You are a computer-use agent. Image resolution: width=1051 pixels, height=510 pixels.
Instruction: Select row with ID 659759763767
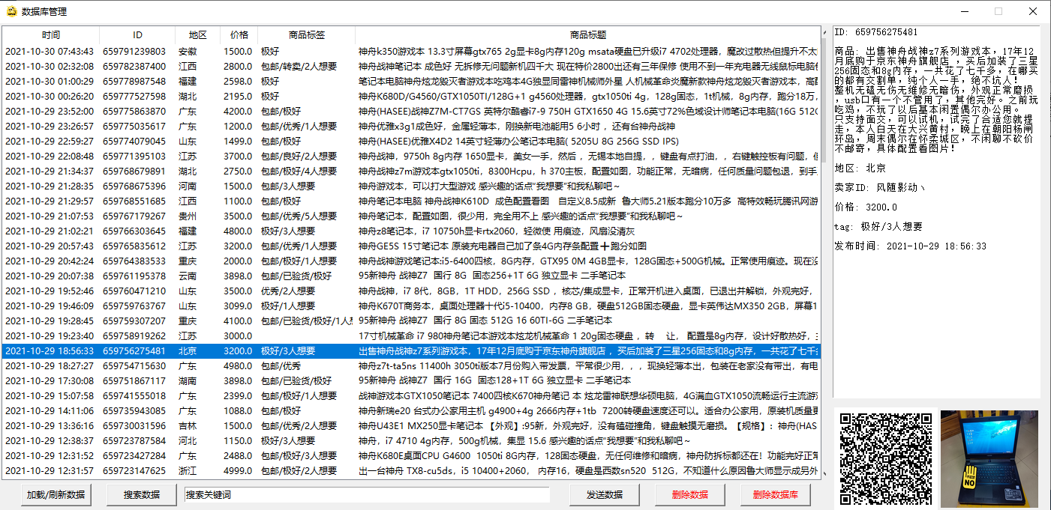(411, 306)
